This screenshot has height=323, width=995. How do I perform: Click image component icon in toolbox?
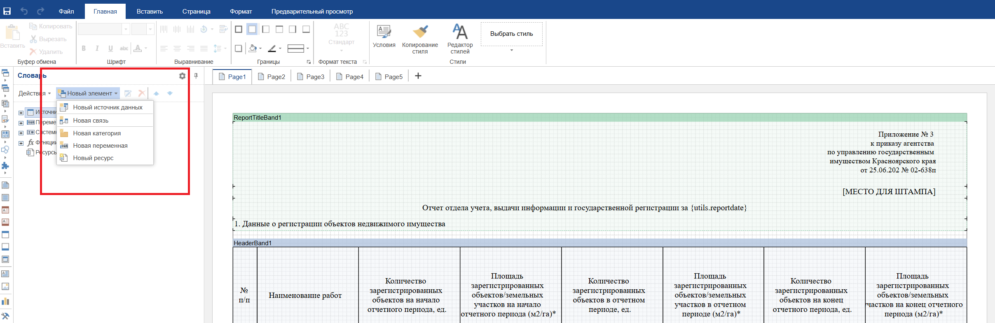[5, 286]
